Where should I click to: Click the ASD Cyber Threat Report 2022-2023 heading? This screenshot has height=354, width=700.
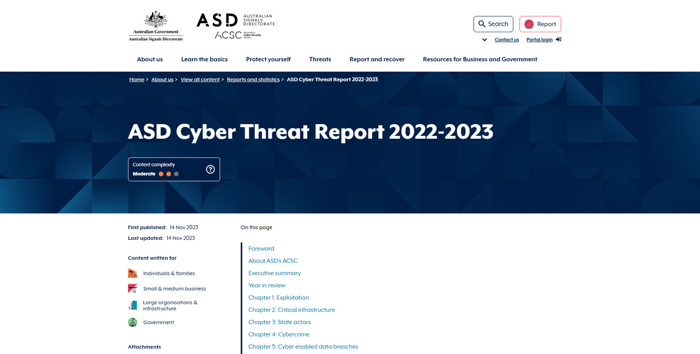[311, 132]
